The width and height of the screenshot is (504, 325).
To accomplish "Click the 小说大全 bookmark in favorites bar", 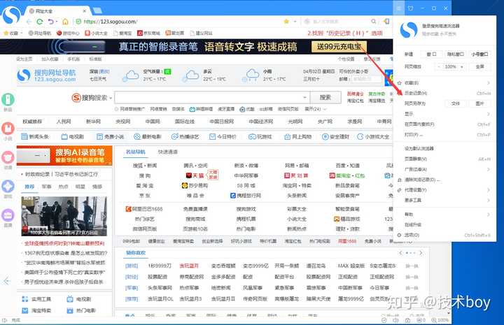I will (96, 33).
